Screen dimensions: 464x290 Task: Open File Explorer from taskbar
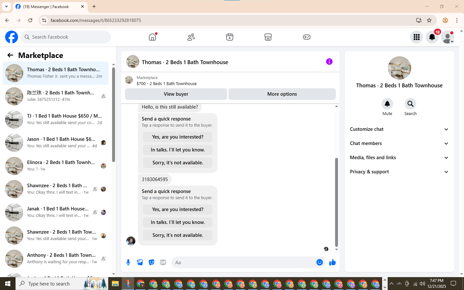pyautogui.click(x=115, y=284)
